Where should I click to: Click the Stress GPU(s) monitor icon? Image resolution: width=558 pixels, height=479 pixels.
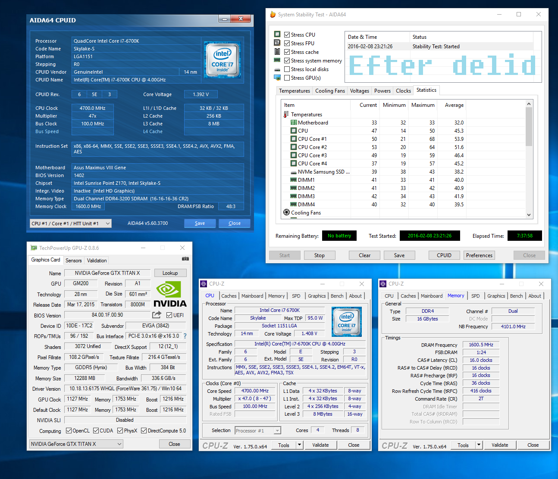point(277,78)
